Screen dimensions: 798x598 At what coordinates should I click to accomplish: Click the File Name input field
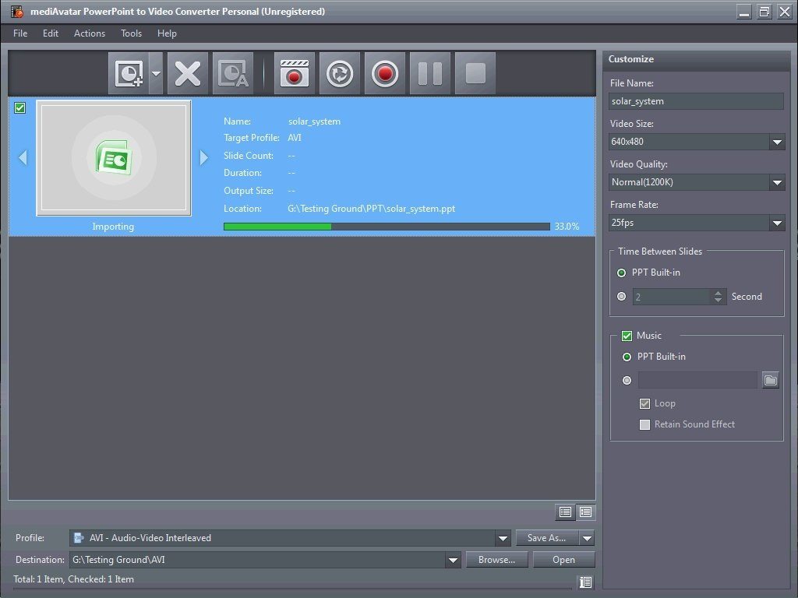(696, 101)
